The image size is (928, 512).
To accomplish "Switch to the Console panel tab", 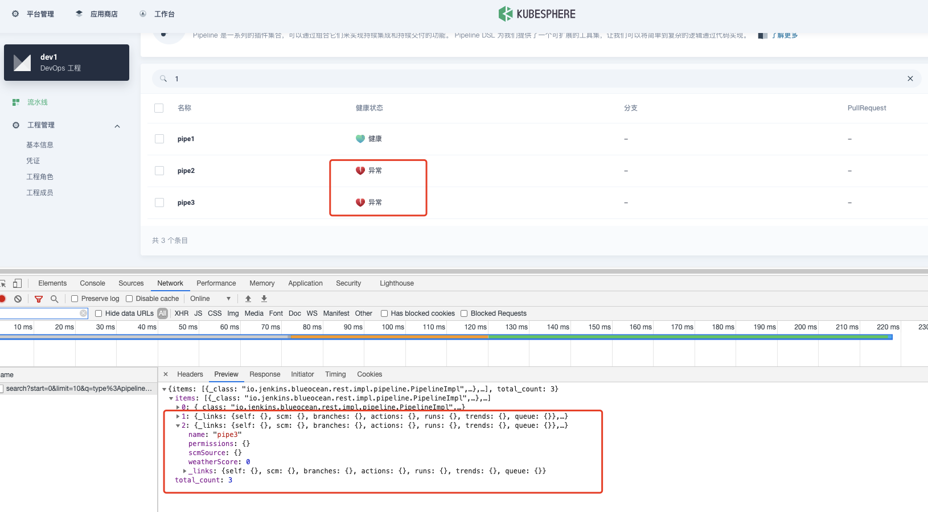I will click(x=92, y=283).
